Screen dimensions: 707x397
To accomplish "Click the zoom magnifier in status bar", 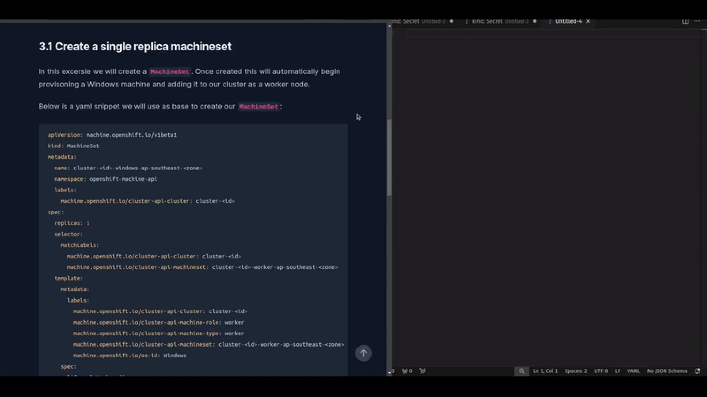I will [521, 371].
